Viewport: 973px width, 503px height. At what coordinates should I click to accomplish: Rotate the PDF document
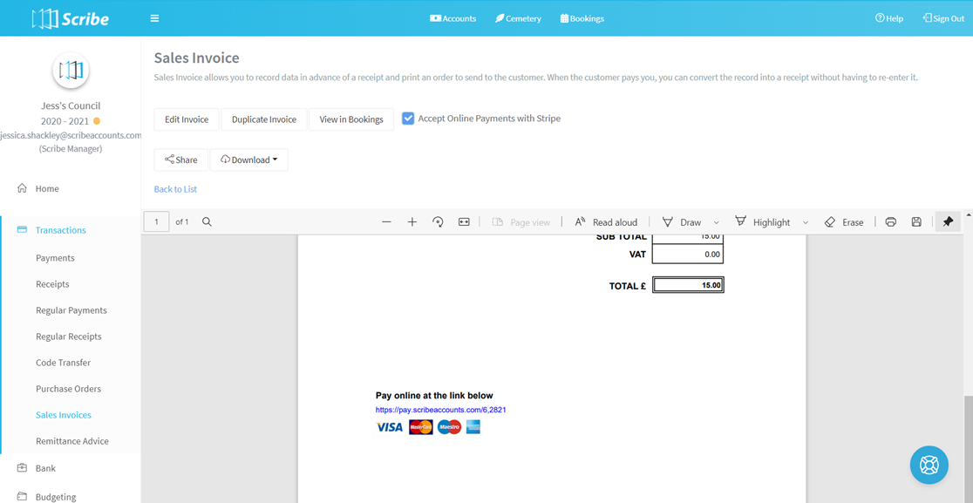pos(438,222)
